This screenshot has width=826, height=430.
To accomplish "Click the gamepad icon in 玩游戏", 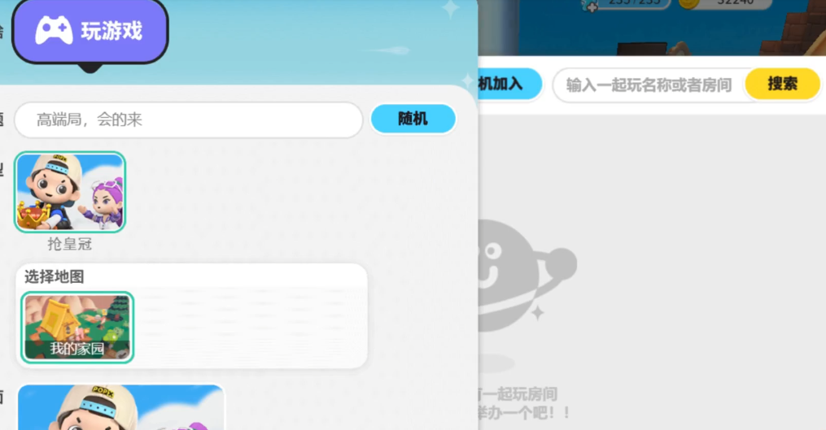I will (x=54, y=31).
